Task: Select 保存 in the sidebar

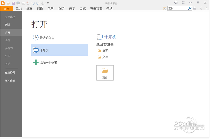Action: (x=11, y=40)
